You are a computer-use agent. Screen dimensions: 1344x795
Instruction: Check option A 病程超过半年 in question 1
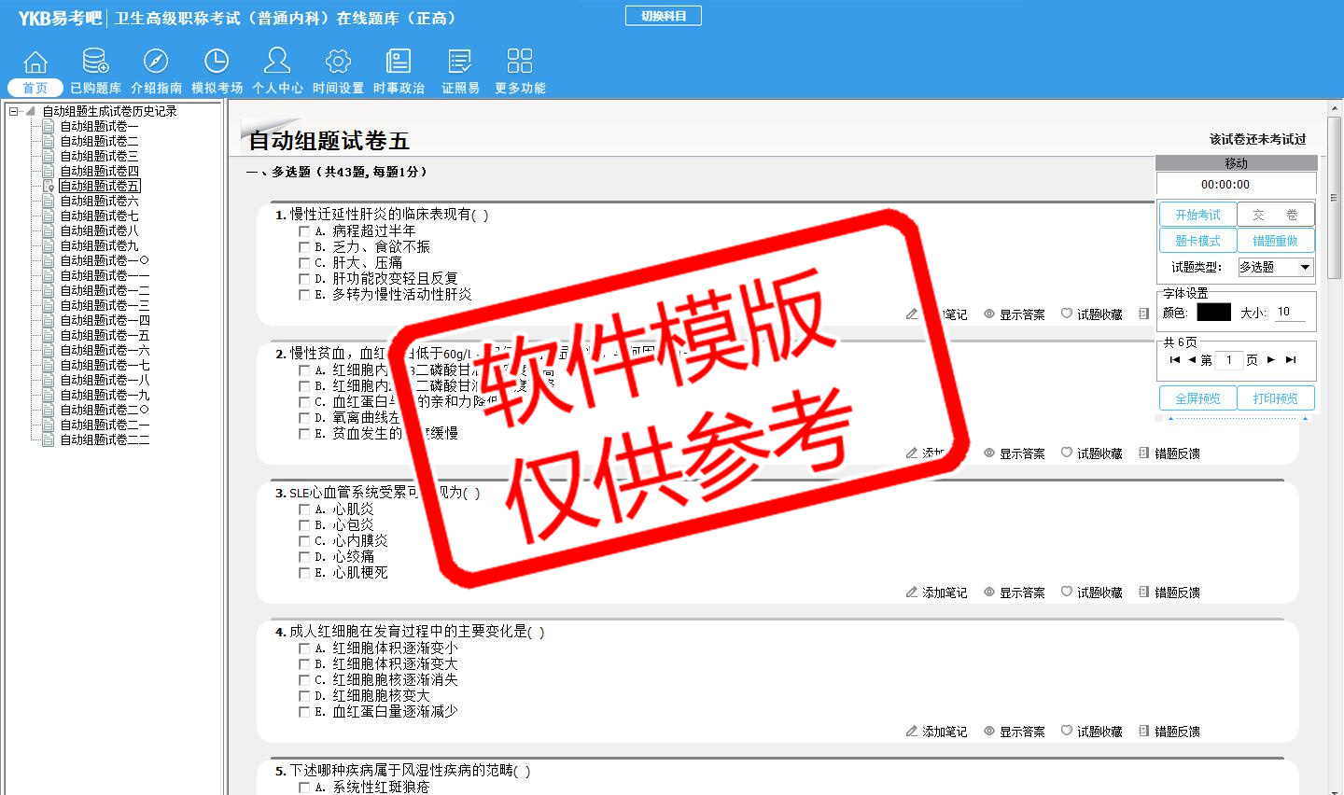click(304, 231)
